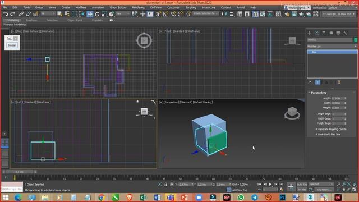Toggle the Angle Snap button
The image size is (359, 202).
coord(165,14)
